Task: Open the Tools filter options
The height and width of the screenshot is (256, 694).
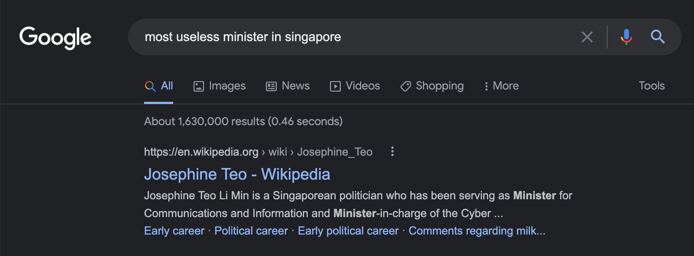Action: tap(652, 86)
